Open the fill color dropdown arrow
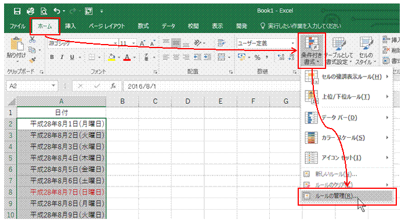This screenshot has height=223, width=405. point(119,57)
